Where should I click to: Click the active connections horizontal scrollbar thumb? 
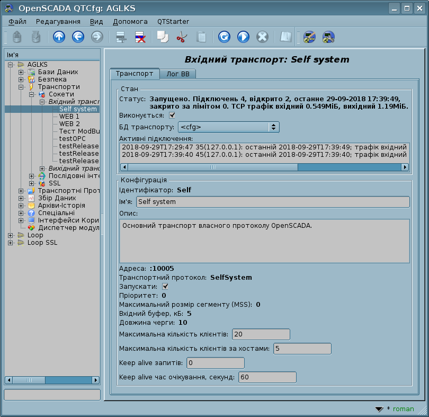coord(213,167)
